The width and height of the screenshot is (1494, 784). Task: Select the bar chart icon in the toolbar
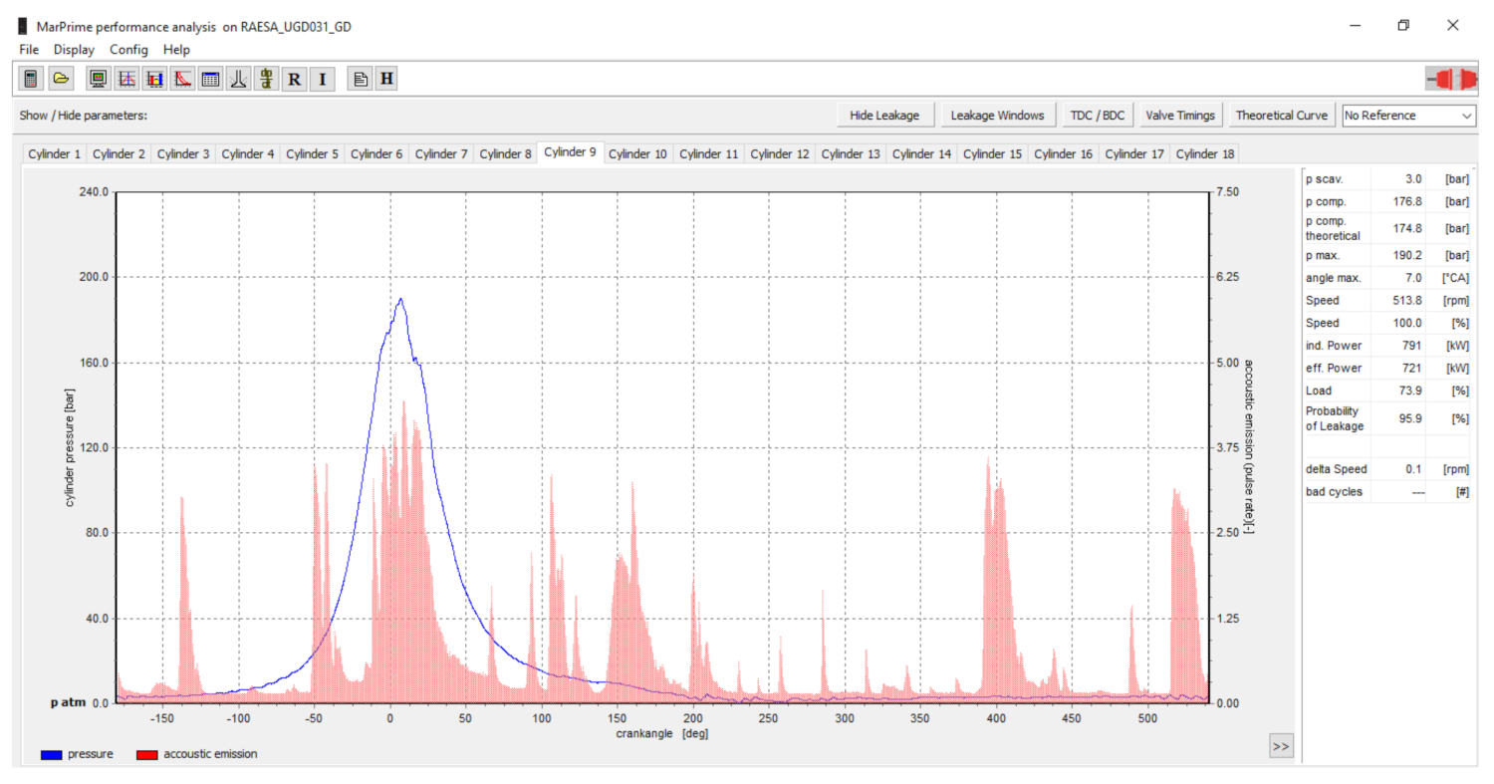154,79
